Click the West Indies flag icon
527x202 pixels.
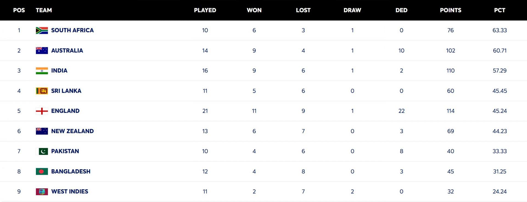[42, 192]
